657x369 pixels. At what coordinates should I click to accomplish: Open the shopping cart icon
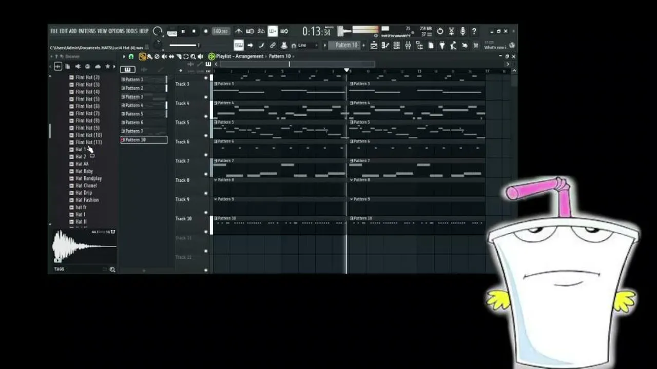click(x=476, y=46)
